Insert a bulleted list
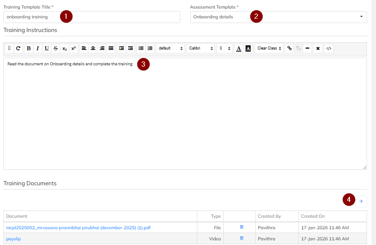The height and width of the screenshot is (245, 376). click(141, 48)
